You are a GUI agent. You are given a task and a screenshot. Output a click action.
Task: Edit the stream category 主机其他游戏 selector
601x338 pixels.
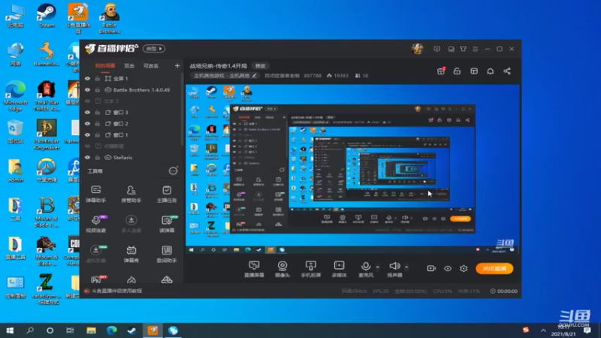tap(225, 76)
